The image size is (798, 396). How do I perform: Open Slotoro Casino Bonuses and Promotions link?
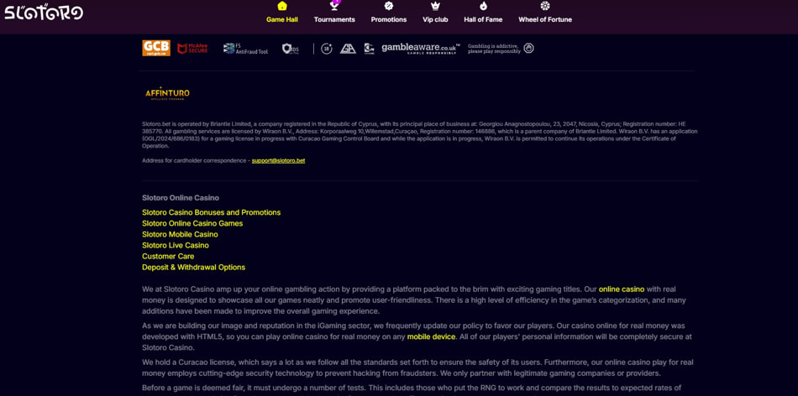(211, 212)
